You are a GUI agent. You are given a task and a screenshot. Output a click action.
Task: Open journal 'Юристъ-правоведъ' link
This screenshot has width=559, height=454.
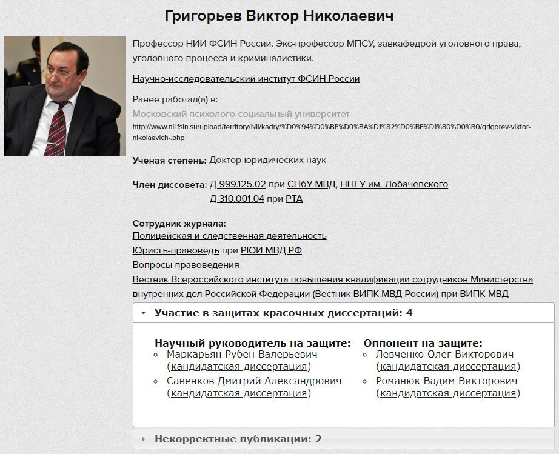176,250
